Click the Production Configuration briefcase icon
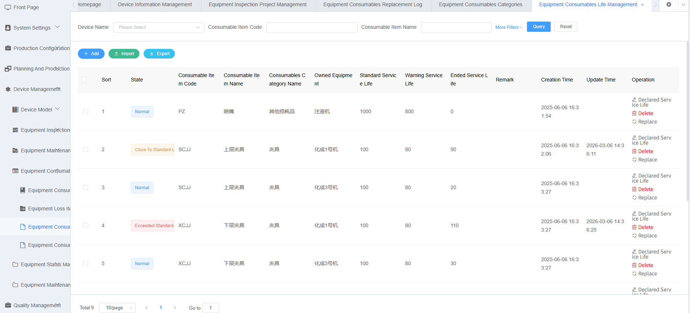The height and width of the screenshot is (313, 690). 8,48
